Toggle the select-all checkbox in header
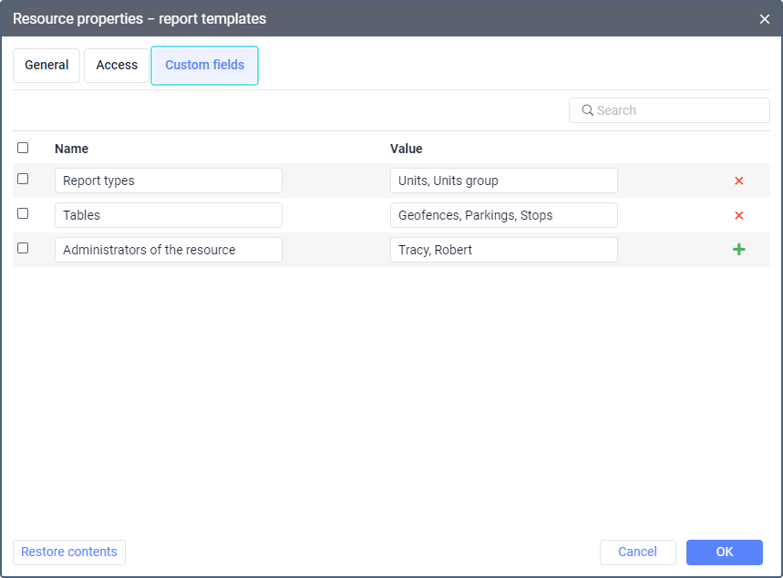783x578 pixels. click(x=23, y=148)
